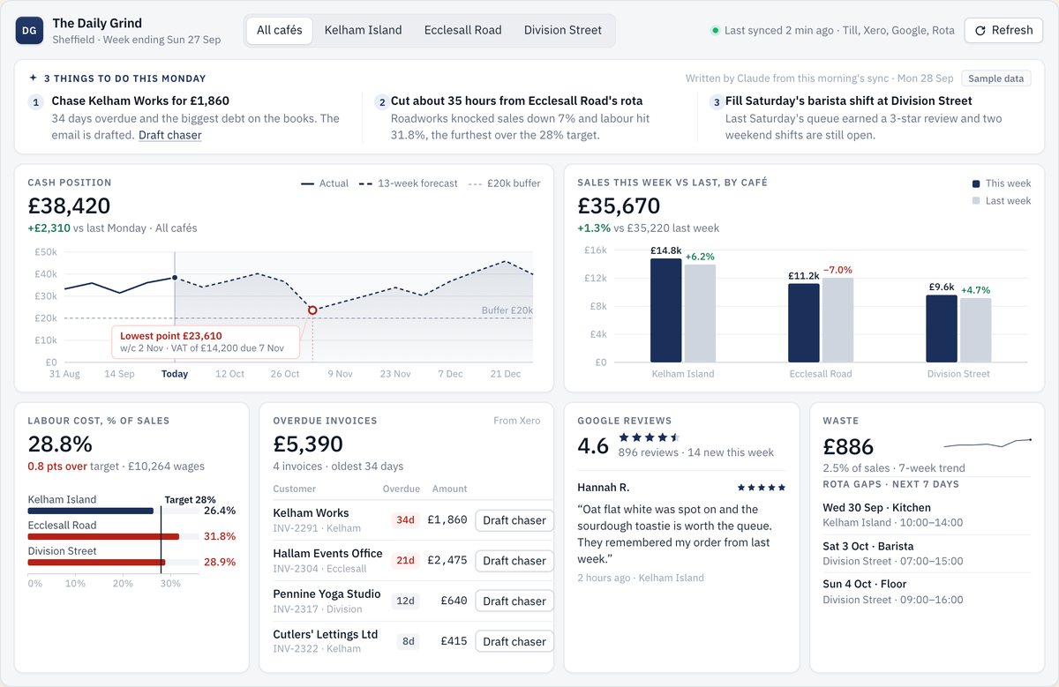Click the Amount column header
This screenshot has height=687, width=1059.
point(449,489)
